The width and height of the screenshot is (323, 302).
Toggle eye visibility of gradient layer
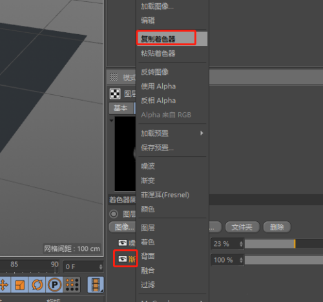pos(123,259)
